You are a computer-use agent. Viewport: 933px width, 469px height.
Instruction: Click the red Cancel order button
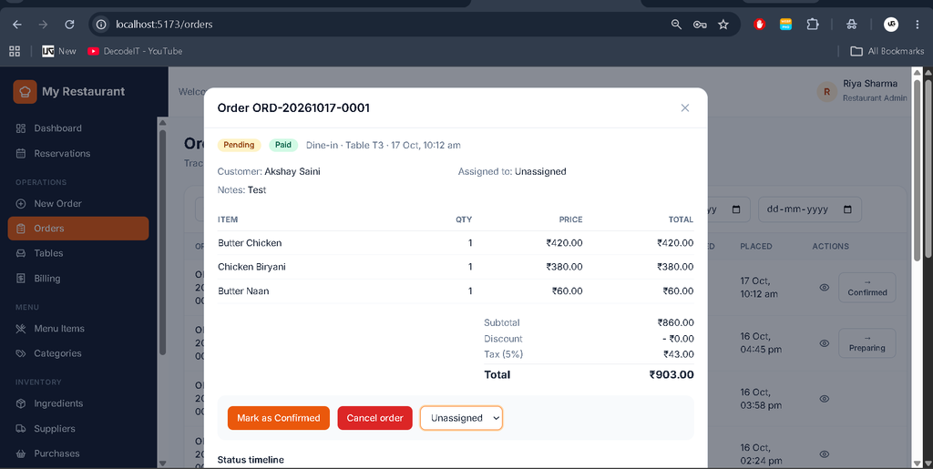[x=374, y=418]
